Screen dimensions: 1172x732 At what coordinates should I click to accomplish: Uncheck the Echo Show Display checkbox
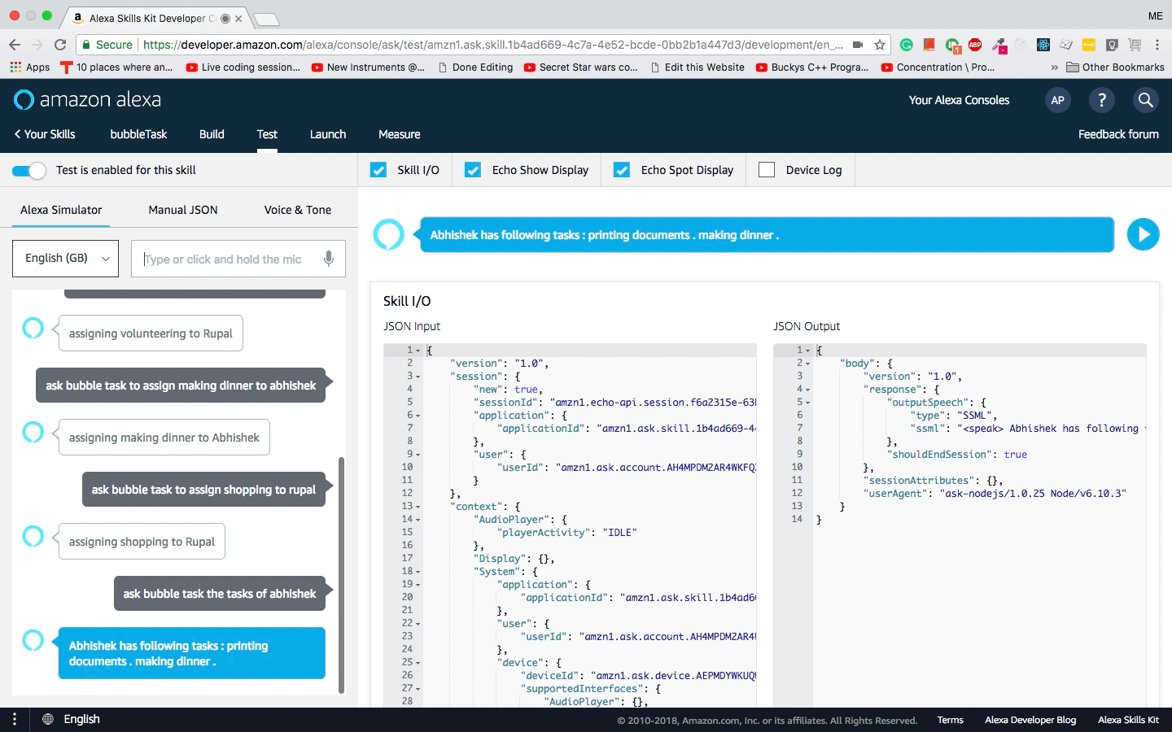[473, 170]
